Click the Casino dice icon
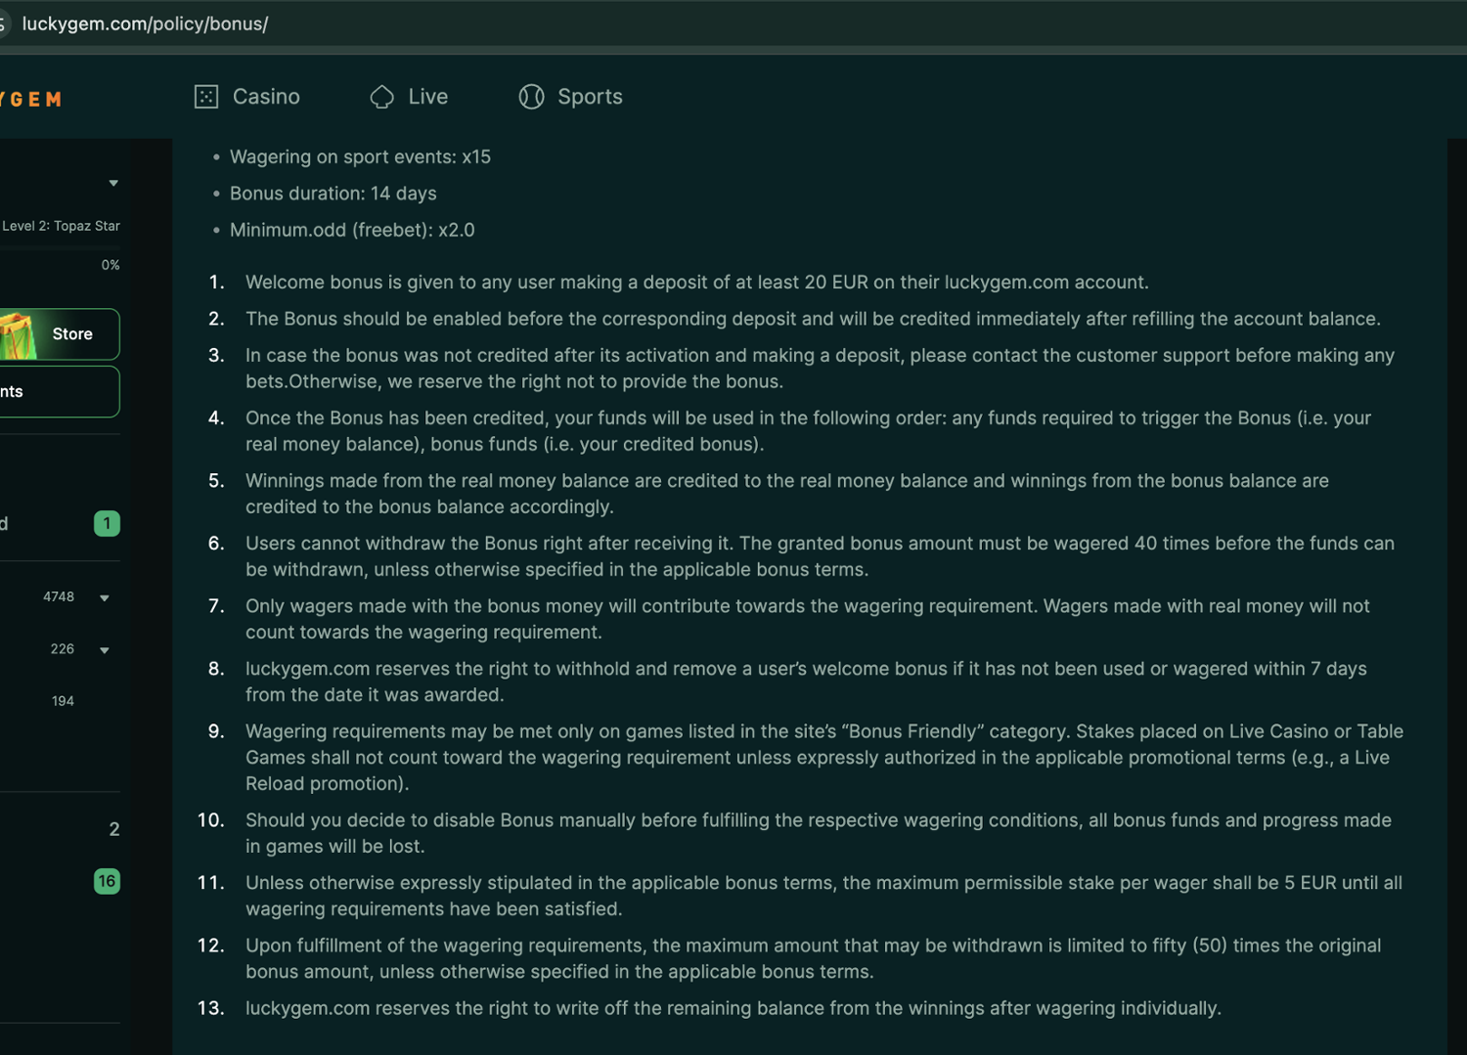 pos(206,97)
